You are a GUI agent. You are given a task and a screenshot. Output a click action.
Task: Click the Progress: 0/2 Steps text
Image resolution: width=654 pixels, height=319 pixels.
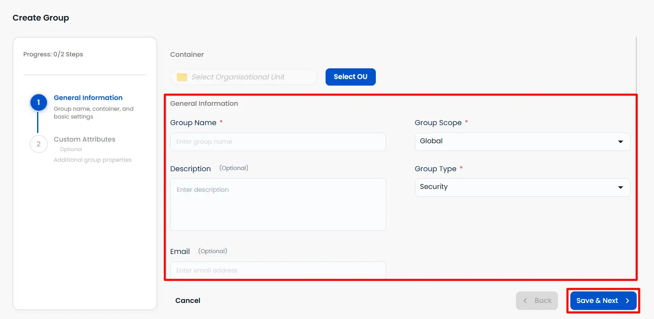(53, 54)
